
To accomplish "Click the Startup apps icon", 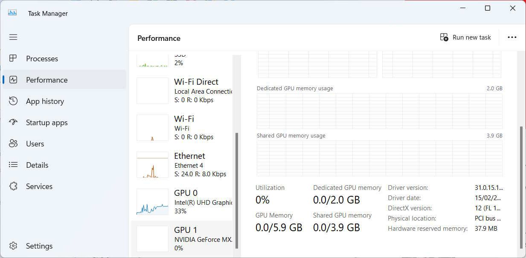I will pyautogui.click(x=13, y=122).
